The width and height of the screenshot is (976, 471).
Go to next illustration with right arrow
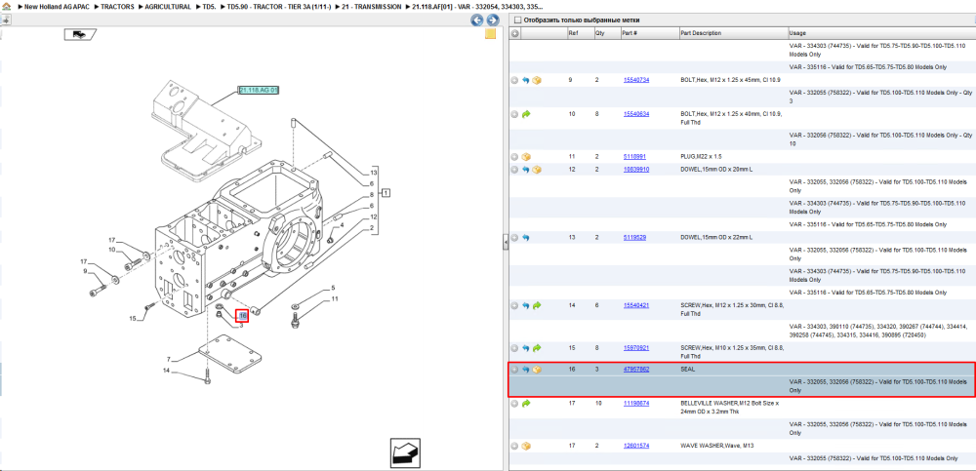click(x=492, y=20)
